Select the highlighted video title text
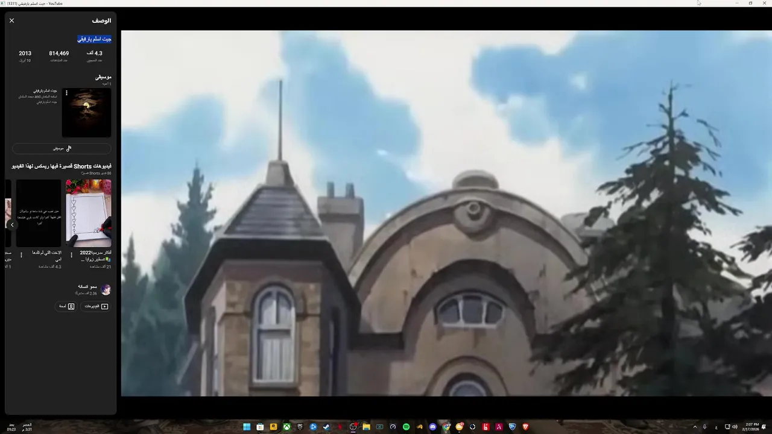This screenshot has height=434, width=772. [x=95, y=39]
